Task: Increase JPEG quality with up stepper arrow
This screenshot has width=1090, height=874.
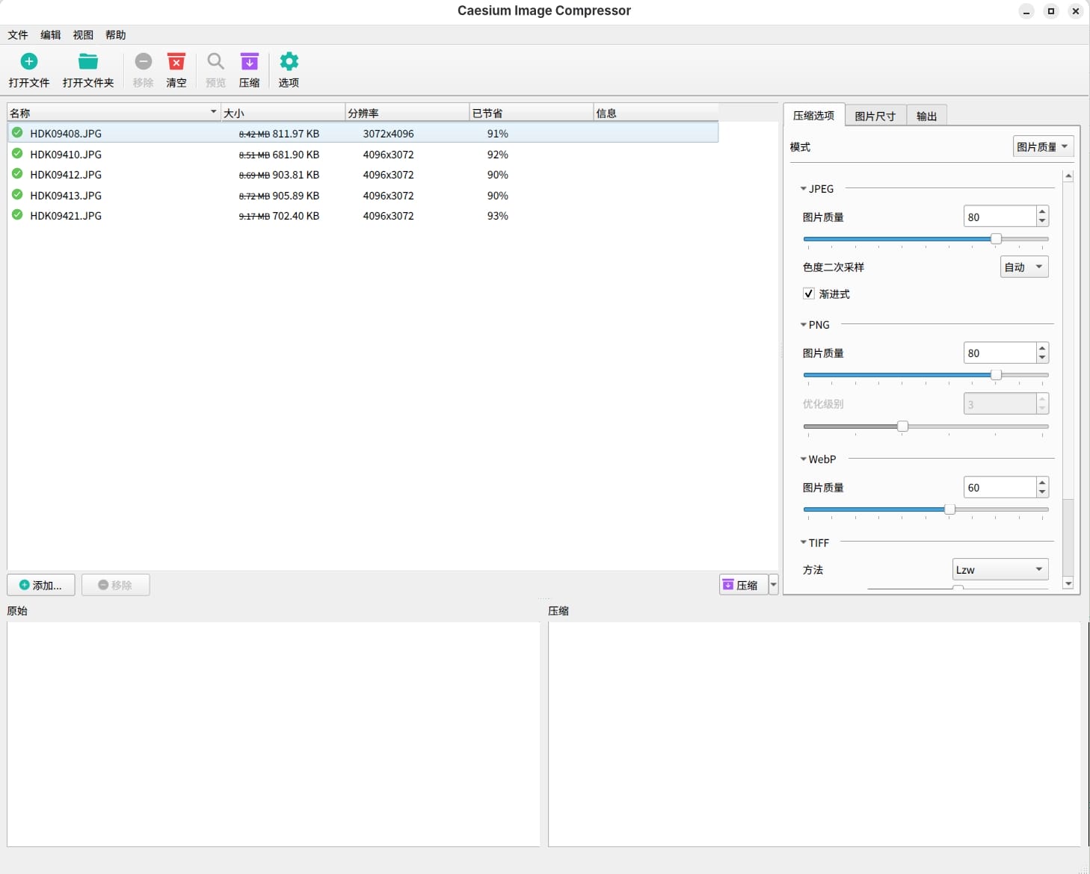Action: (1042, 212)
